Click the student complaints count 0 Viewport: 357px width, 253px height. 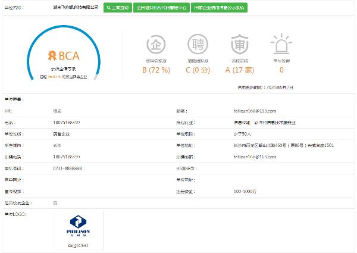click(281, 70)
